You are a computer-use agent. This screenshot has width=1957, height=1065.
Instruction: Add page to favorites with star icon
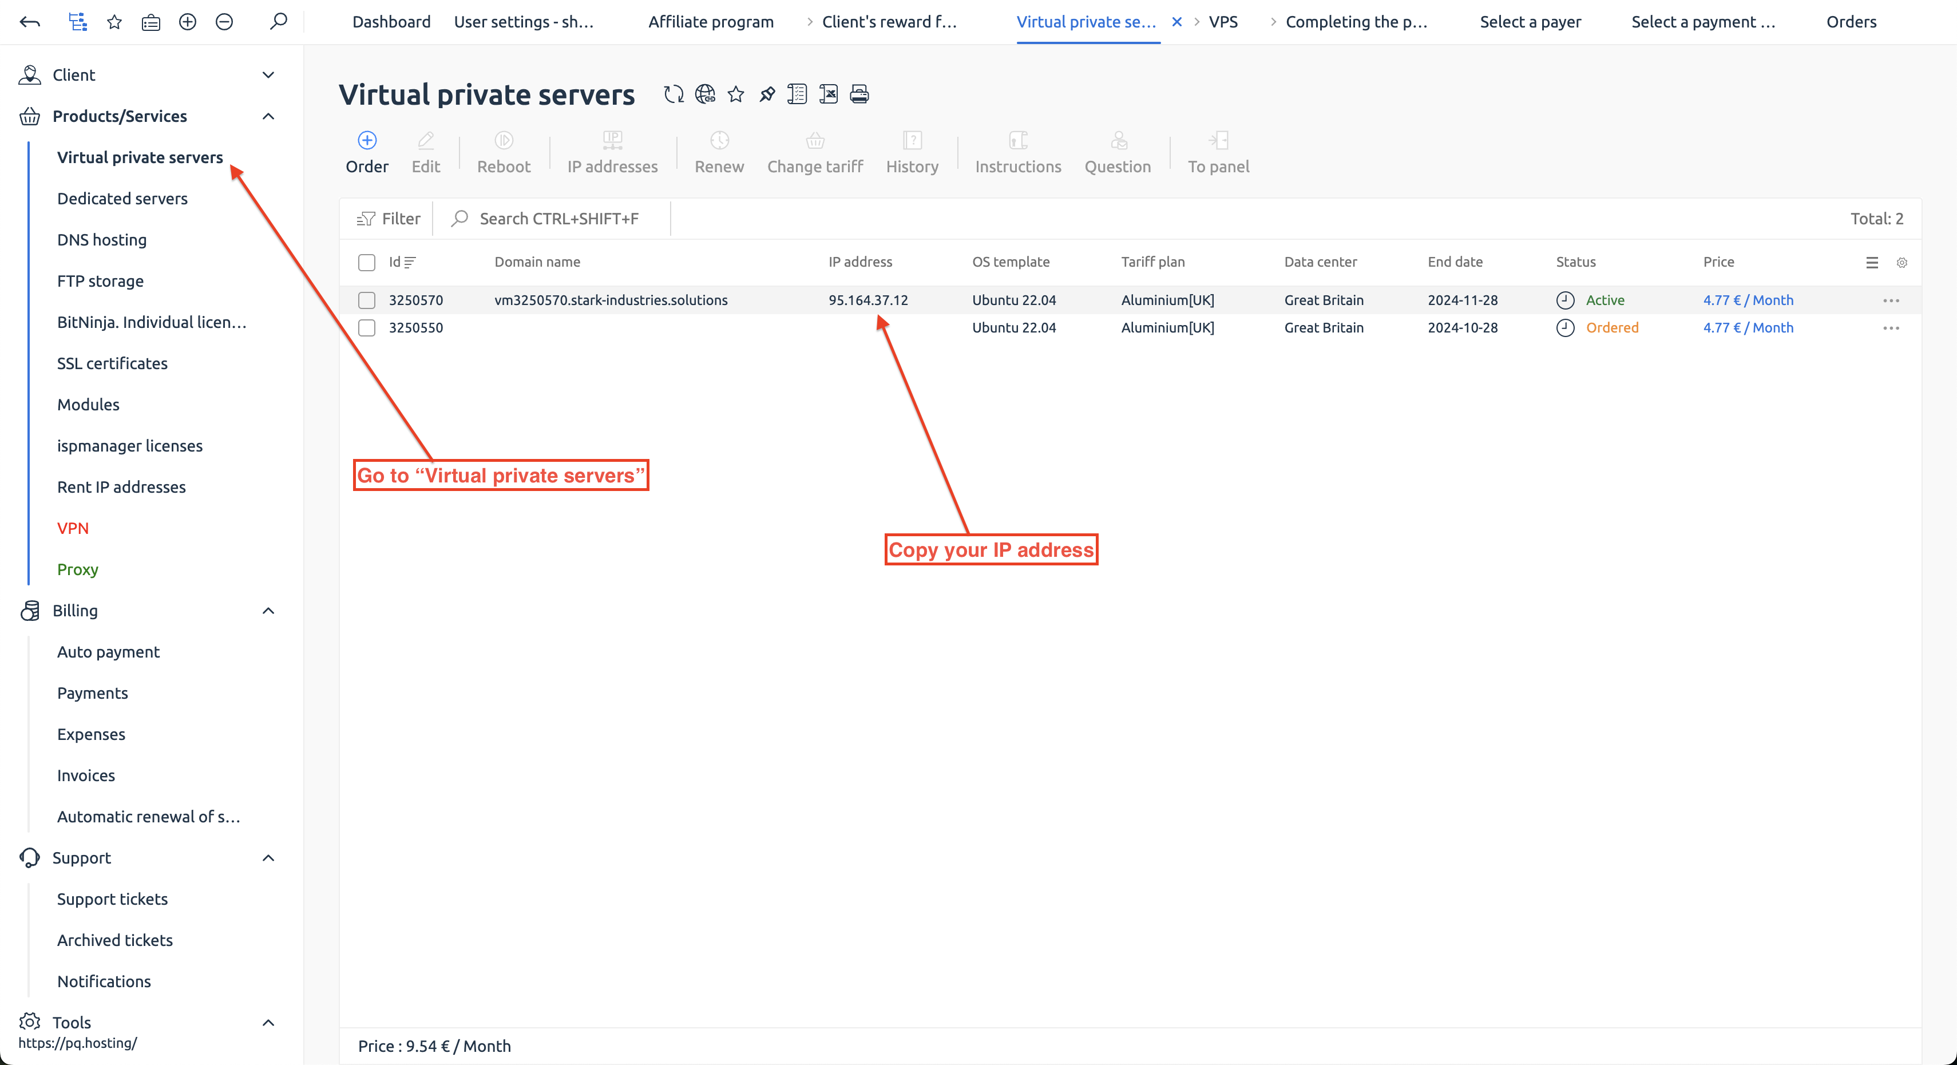click(735, 94)
